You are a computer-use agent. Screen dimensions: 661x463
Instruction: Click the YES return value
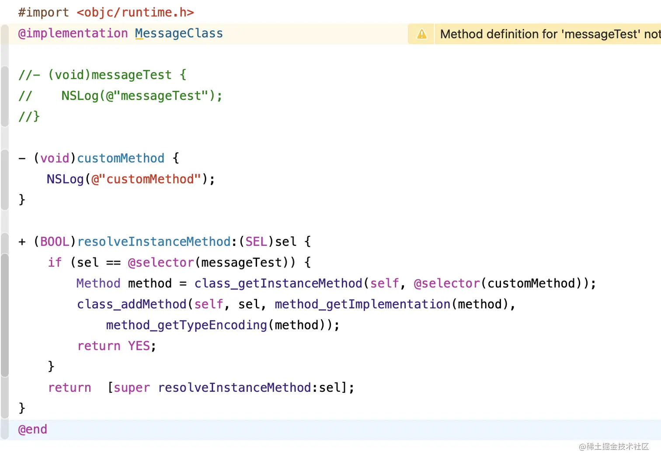[x=139, y=346]
